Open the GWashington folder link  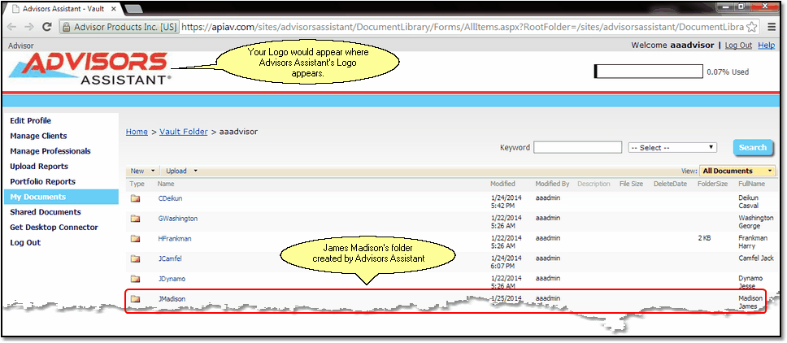click(178, 219)
